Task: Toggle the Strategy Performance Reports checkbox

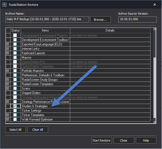Action: pos(15,102)
